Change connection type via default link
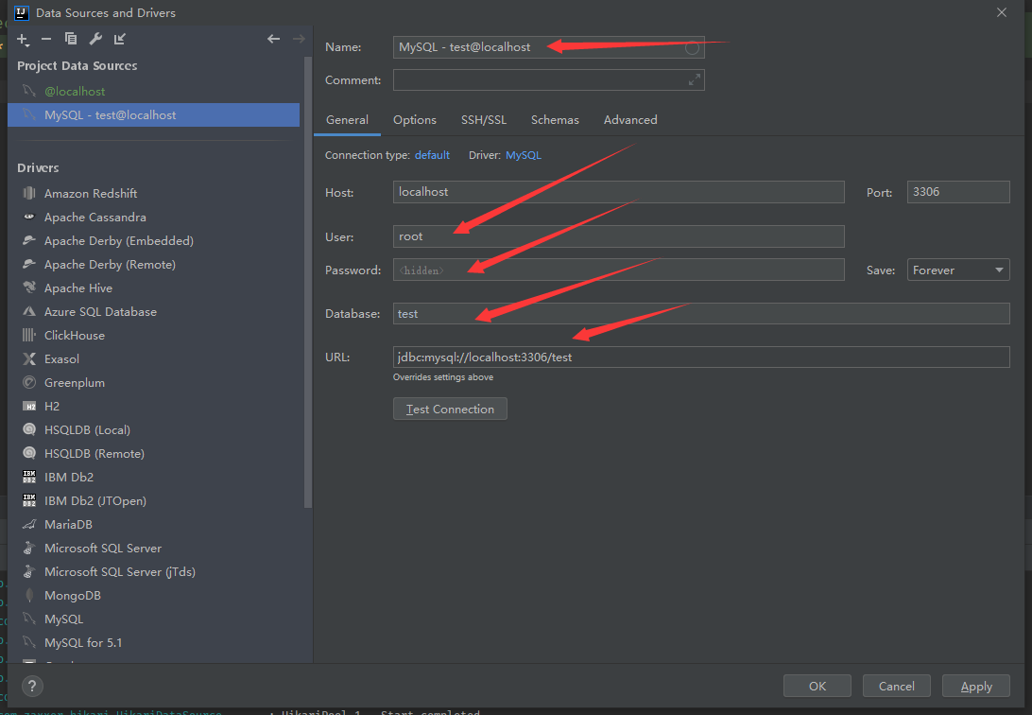Image resolution: width=1032 pixels, height=715 pixels. [x=433, y=155]
